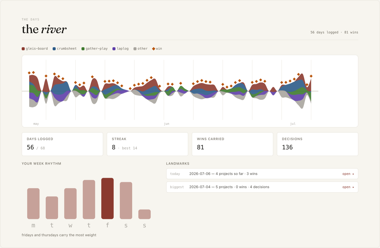Select the short Sunday bar
380x248 pixels.
pos(145,214)
